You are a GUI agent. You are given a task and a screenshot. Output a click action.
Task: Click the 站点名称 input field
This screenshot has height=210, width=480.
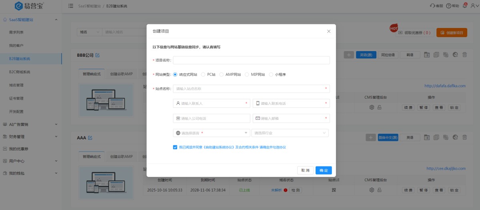point(251,89)
